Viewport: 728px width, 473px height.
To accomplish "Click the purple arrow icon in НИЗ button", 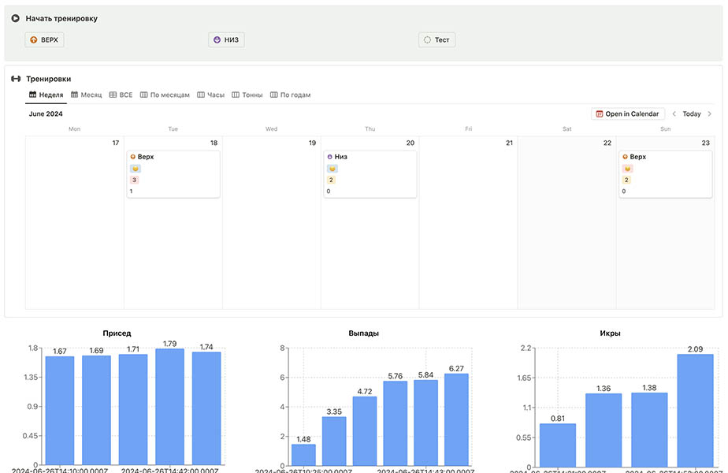I will tap(217, 40).
